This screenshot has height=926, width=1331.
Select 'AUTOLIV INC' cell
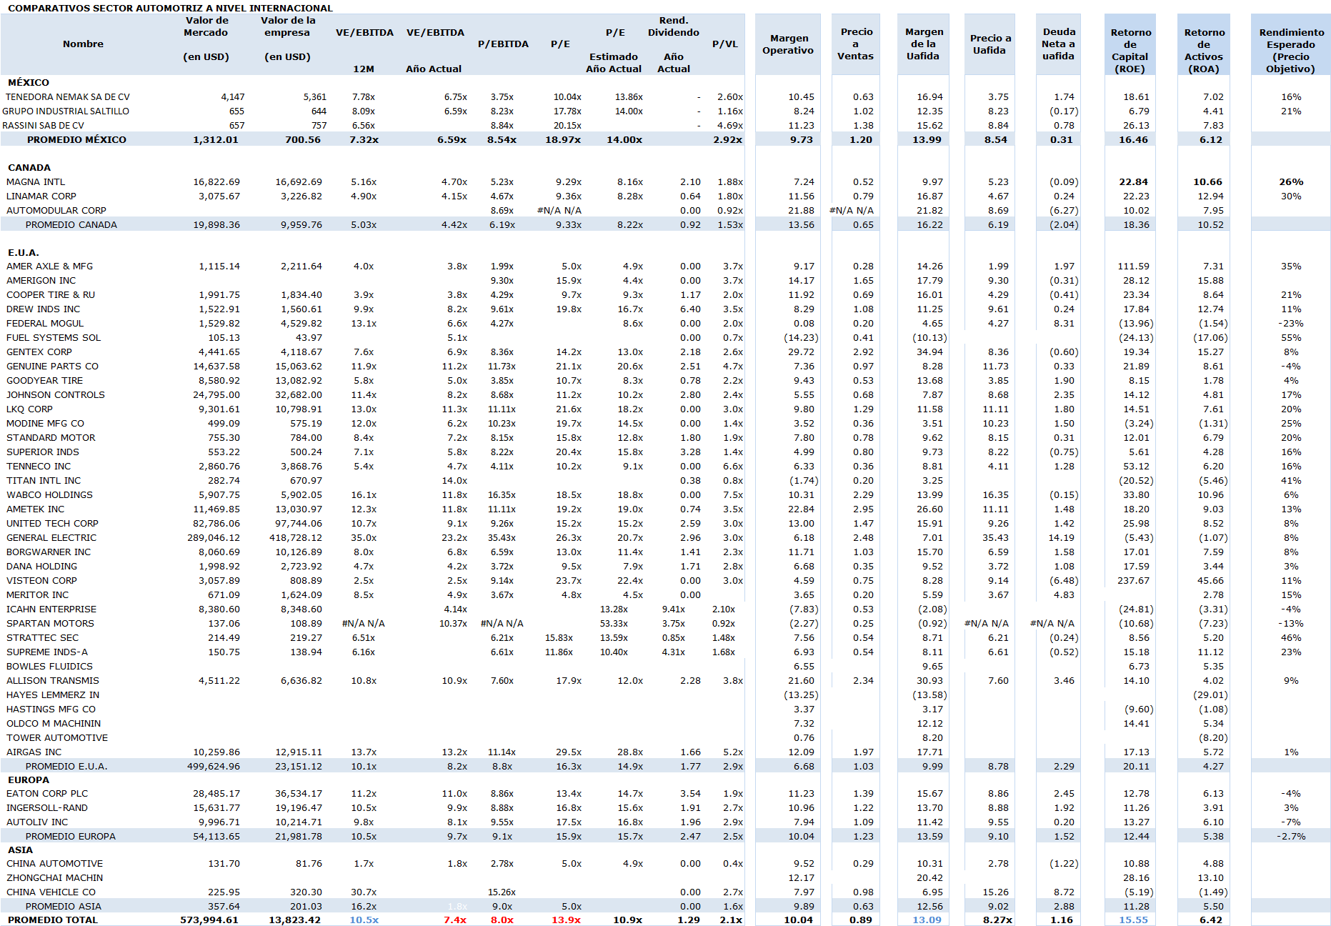click(37, 822)
